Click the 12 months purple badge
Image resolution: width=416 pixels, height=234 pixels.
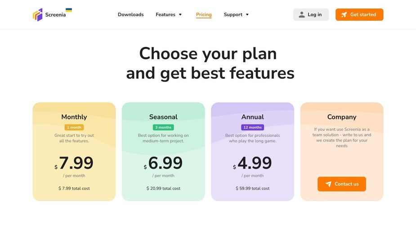(x=253, y=127)
